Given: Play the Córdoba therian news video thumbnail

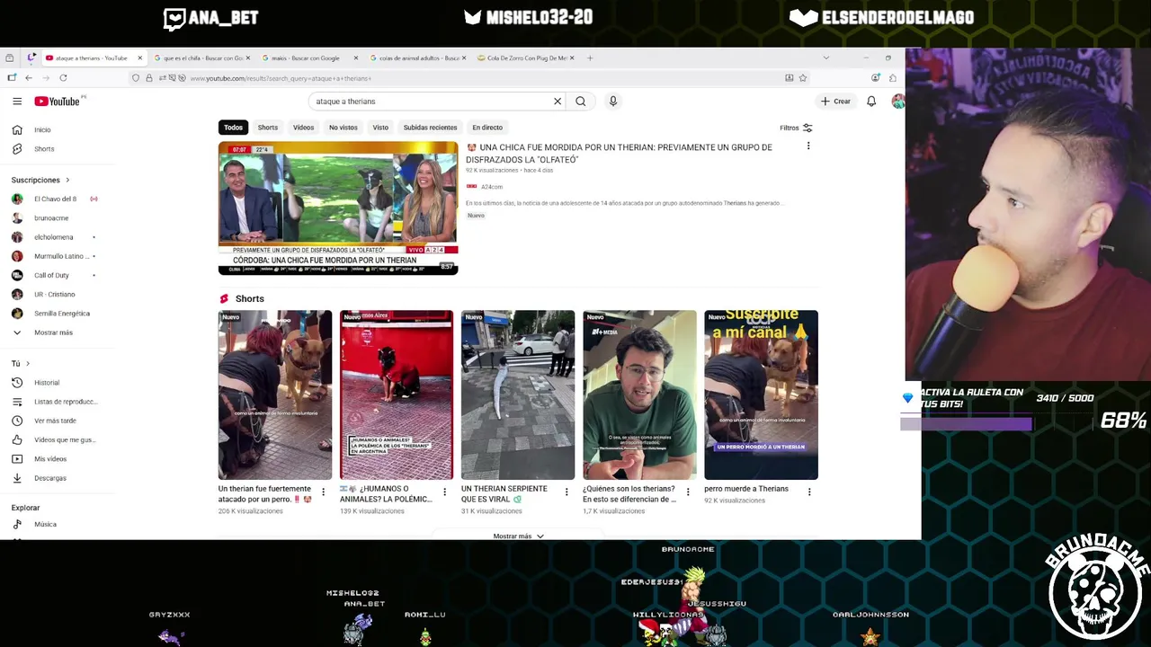Looking at the screenshot, I should [x=338, y=208].
